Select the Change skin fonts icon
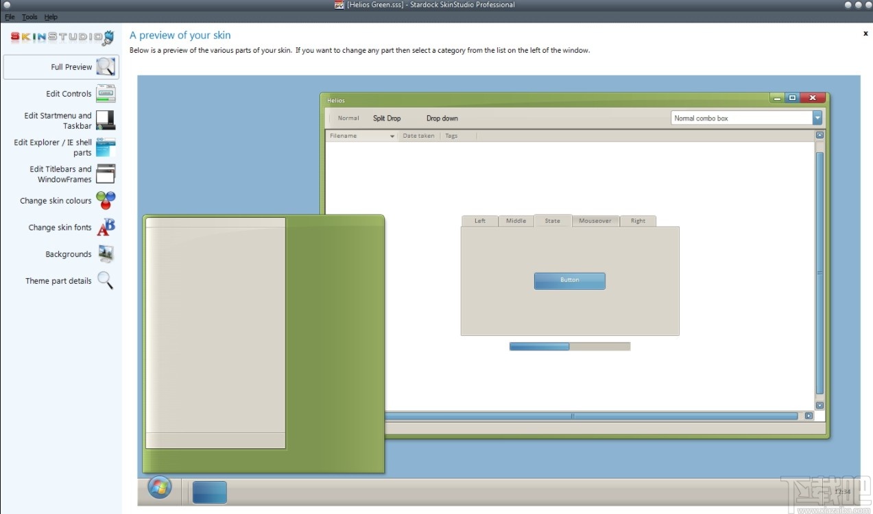 tap(106, 227)
